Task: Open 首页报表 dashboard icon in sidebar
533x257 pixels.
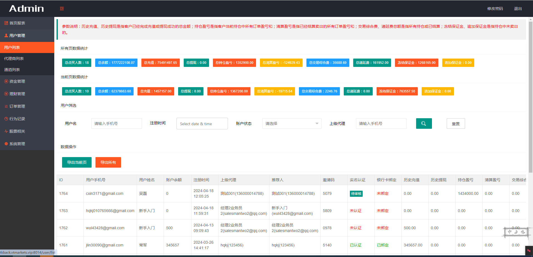Action: 6,23
